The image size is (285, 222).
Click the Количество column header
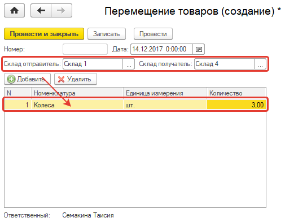(236, 93)
